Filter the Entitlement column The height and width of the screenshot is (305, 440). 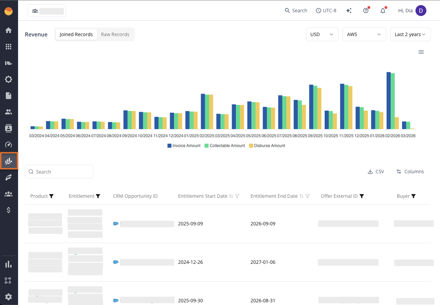coord(98,196)
